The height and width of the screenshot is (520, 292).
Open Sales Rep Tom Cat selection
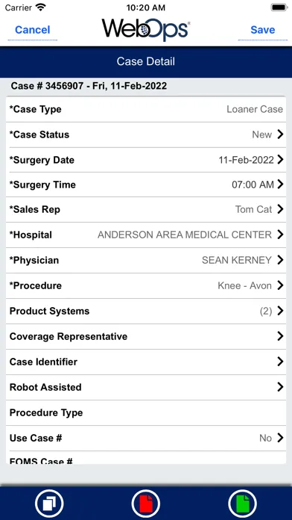click(146, 209)
